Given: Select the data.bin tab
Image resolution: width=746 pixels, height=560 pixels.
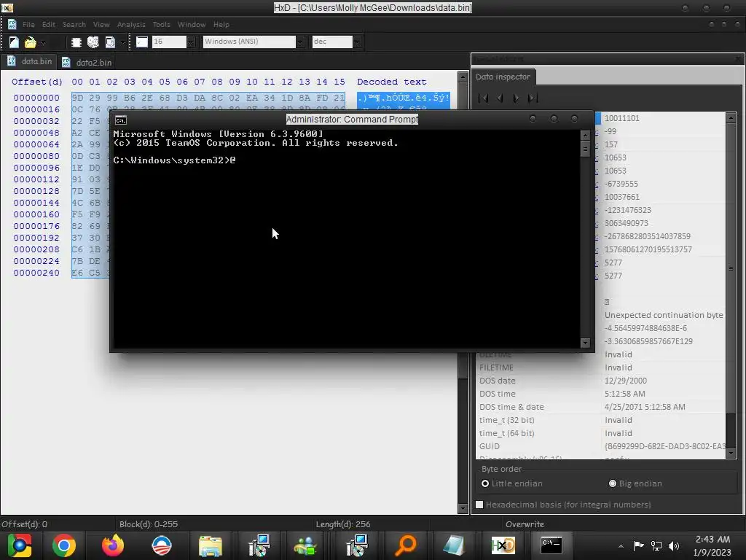Looking at the screenshot, I should point(29,61).
